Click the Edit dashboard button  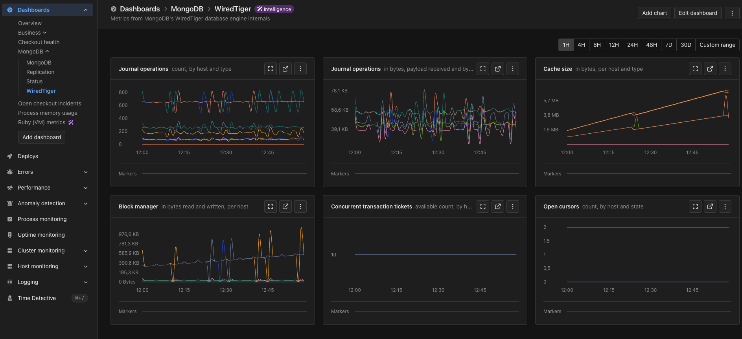[x=698, y=13]
